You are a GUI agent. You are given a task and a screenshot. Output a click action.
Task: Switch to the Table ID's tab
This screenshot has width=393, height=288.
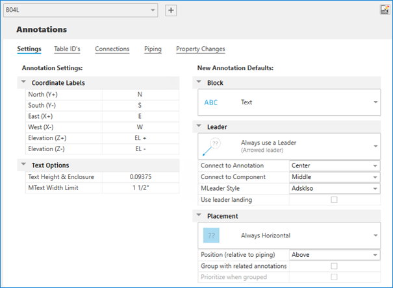[67, 49]
